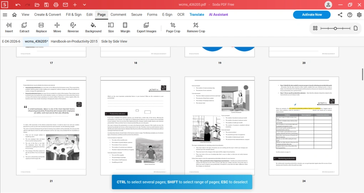364x193 pixels.
Task: Go to the Home icon
Action: [14, 15]
